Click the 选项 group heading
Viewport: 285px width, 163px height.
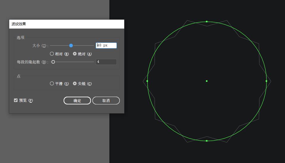[20, 38]
